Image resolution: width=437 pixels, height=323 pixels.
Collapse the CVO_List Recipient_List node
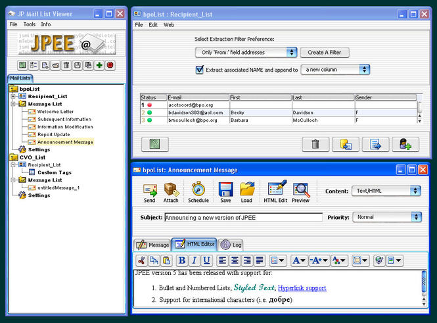[13, 165]
